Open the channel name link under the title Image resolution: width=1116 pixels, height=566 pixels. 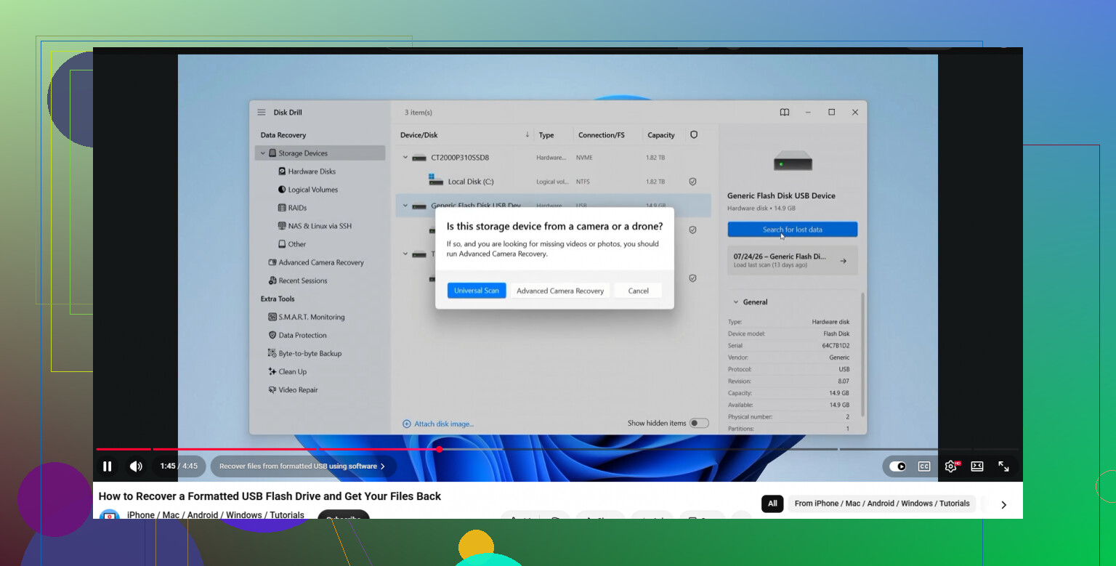[216, 514]
